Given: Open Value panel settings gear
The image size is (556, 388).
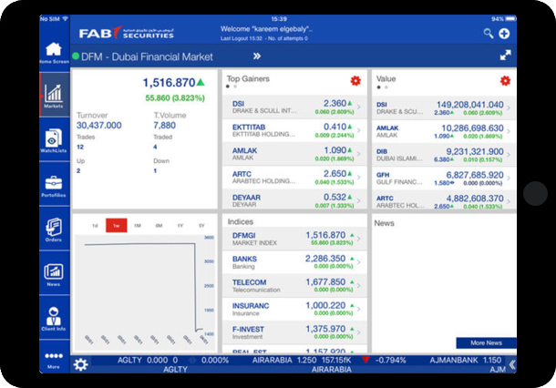Looking at the screenshot, I should point(505,81).
